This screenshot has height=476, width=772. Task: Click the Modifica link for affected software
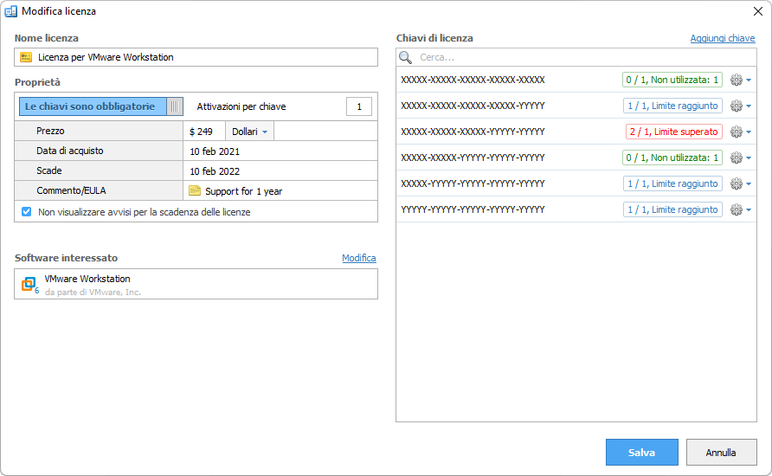358,258
